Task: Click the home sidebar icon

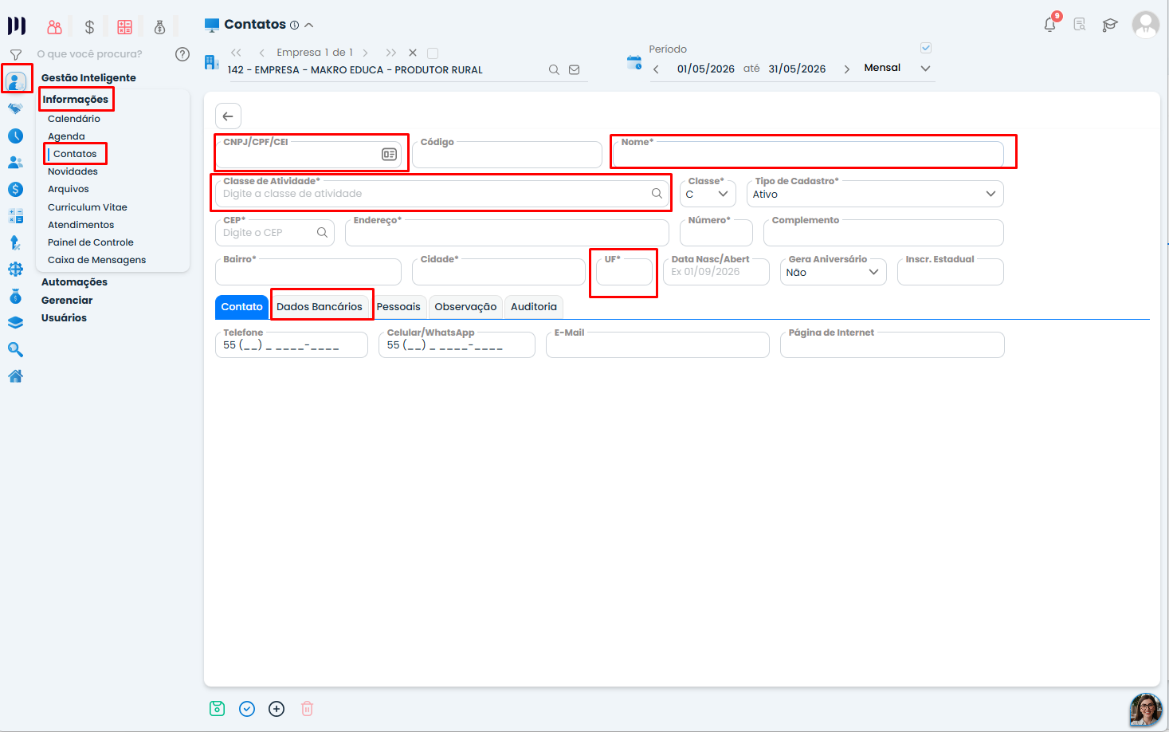Action: point(15,376)
